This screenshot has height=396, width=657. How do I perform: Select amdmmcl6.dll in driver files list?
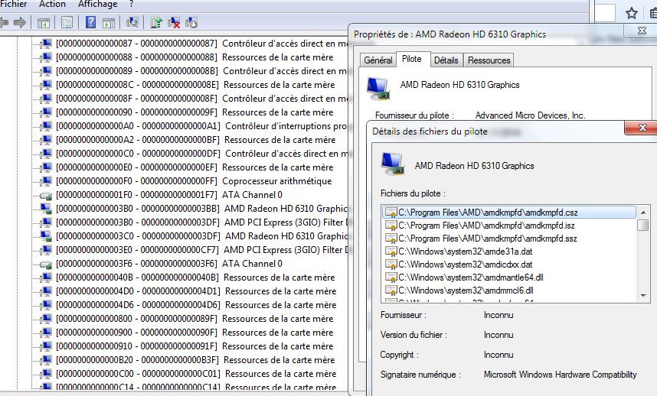(x=509, y=291)
